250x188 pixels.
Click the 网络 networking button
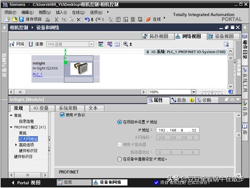coord(17,44)
